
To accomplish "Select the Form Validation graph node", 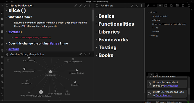I will (x=55, y=91).
